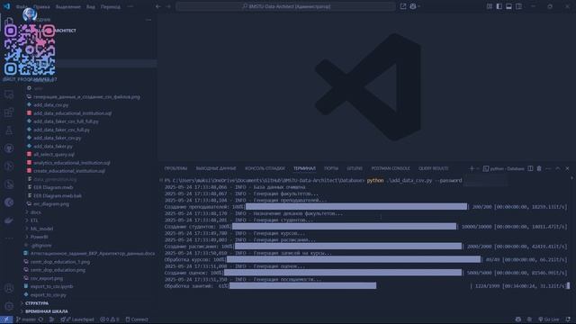The height and width of the screenshot is (324, 576).
Task: Open add_data_faker_csv.py file
Action: tap(57, 138)
